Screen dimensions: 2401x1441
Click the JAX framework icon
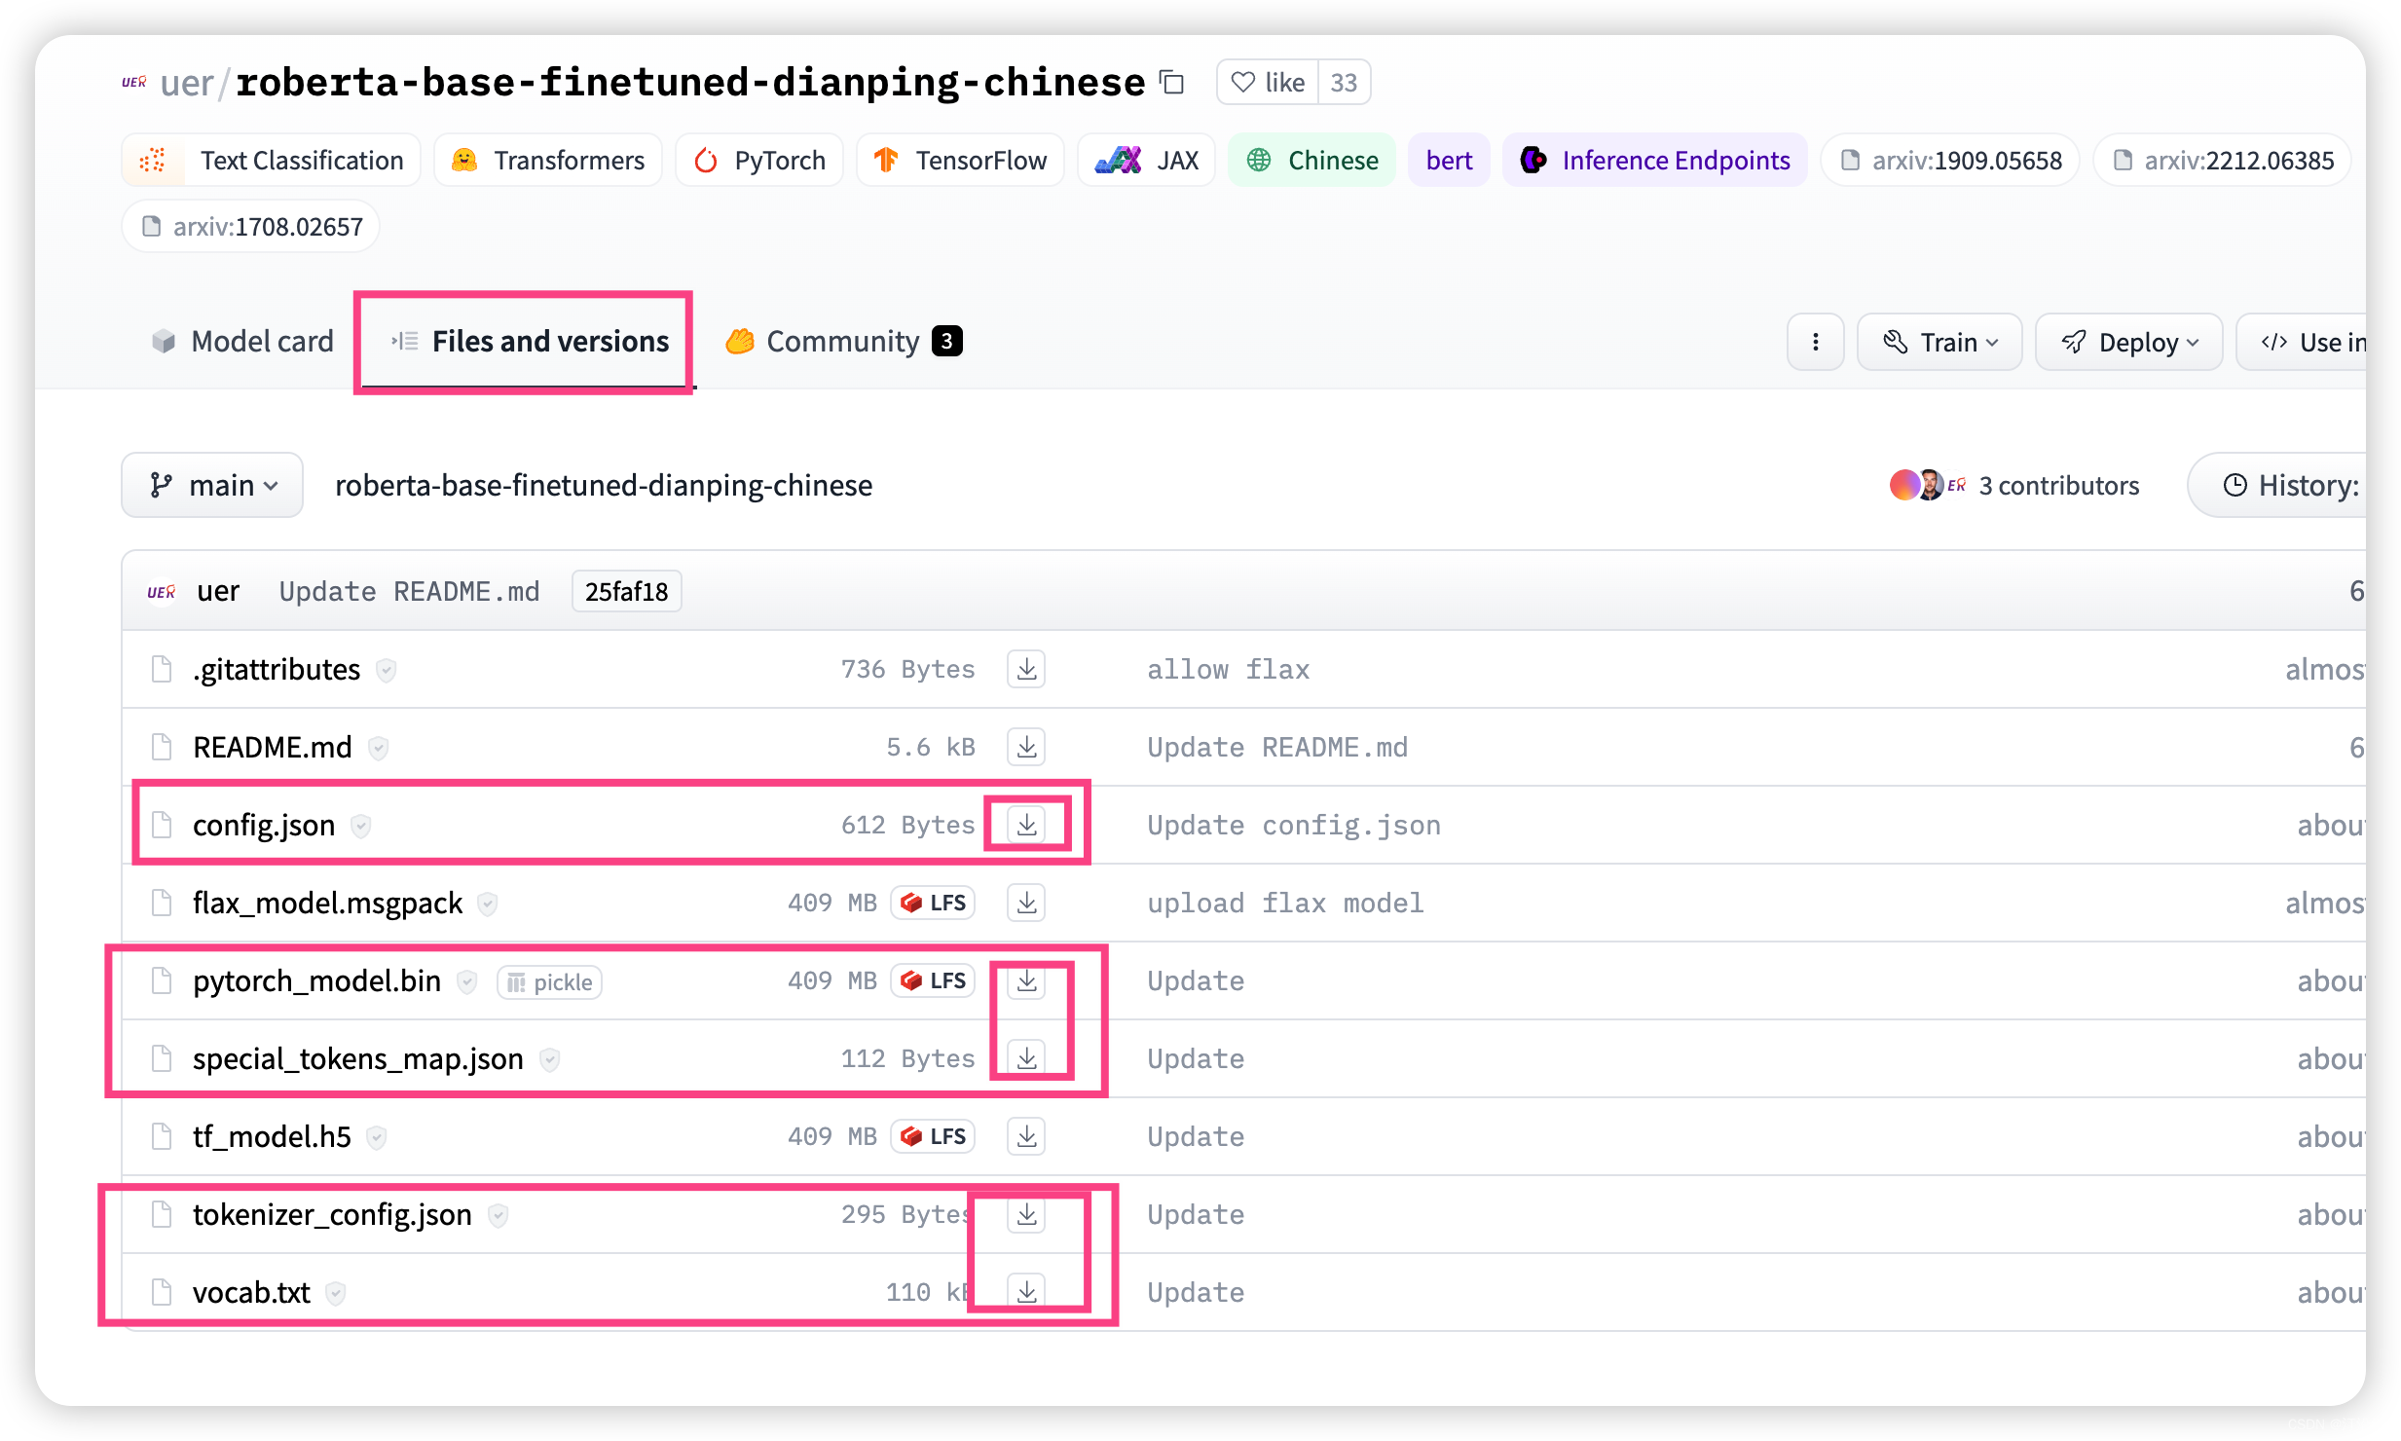[x=1122, y=160]
